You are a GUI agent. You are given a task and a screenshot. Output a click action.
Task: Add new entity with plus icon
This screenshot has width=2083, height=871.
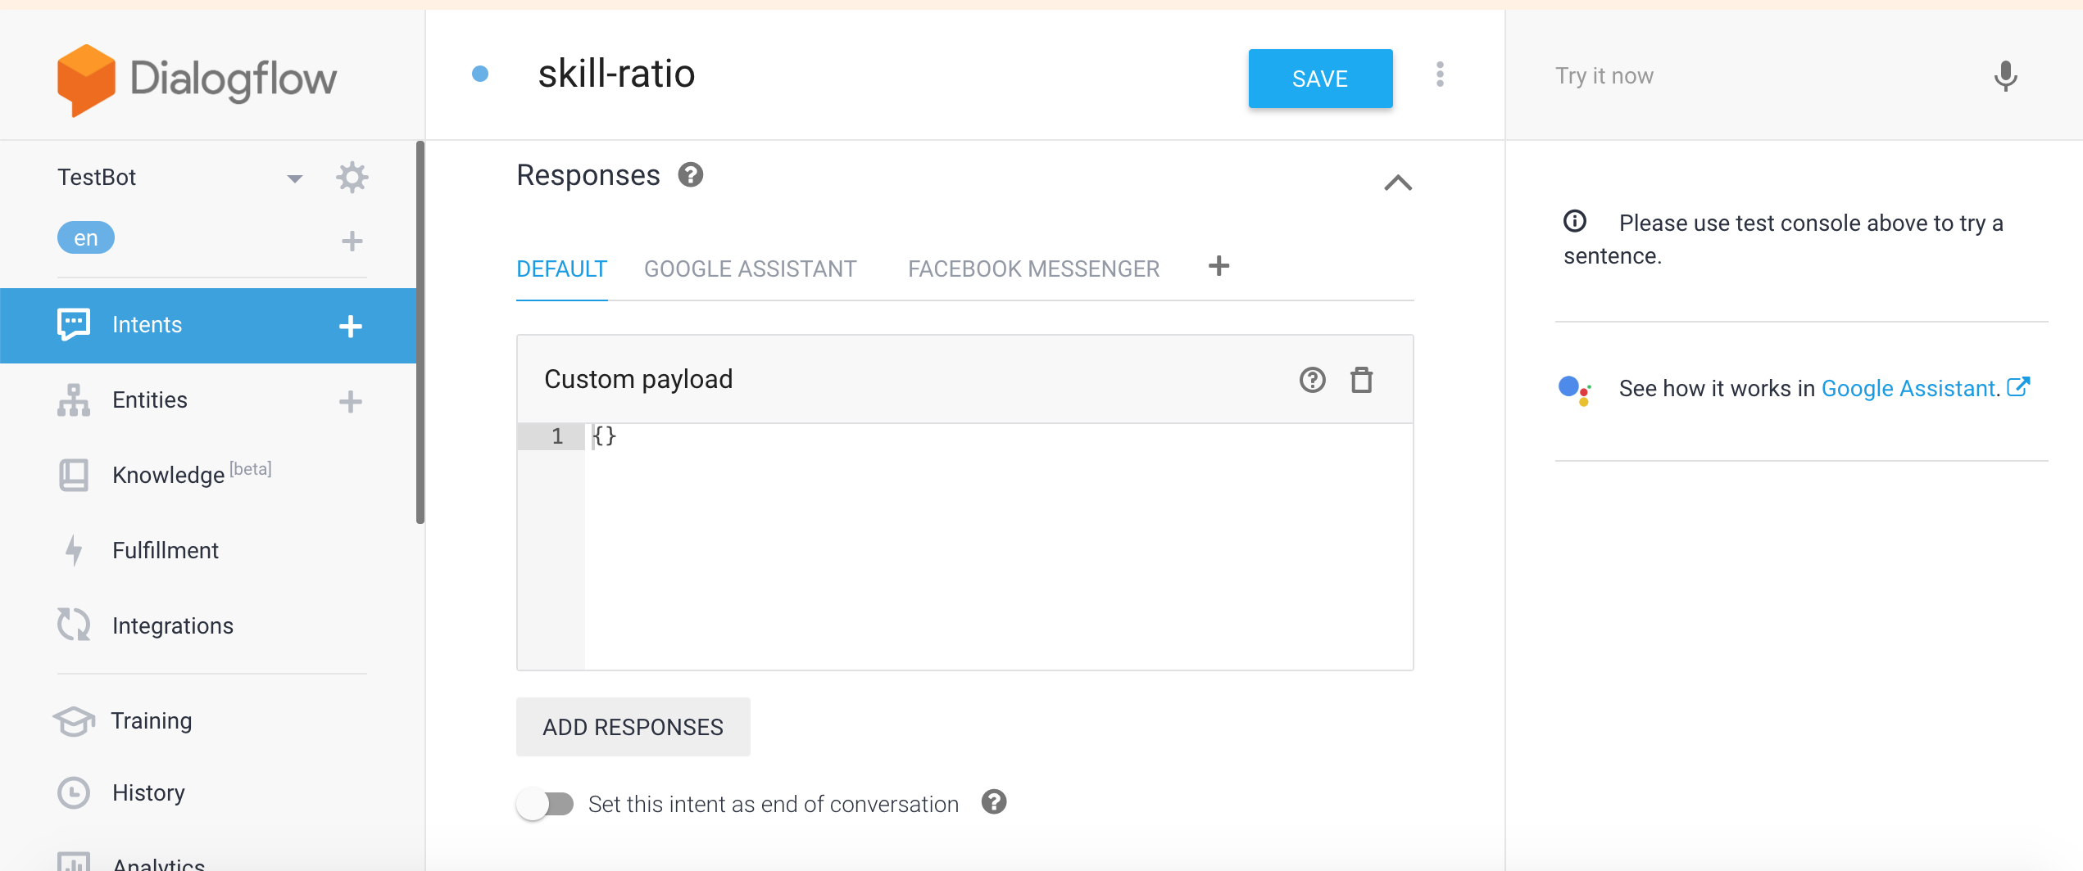click(351, 401)
